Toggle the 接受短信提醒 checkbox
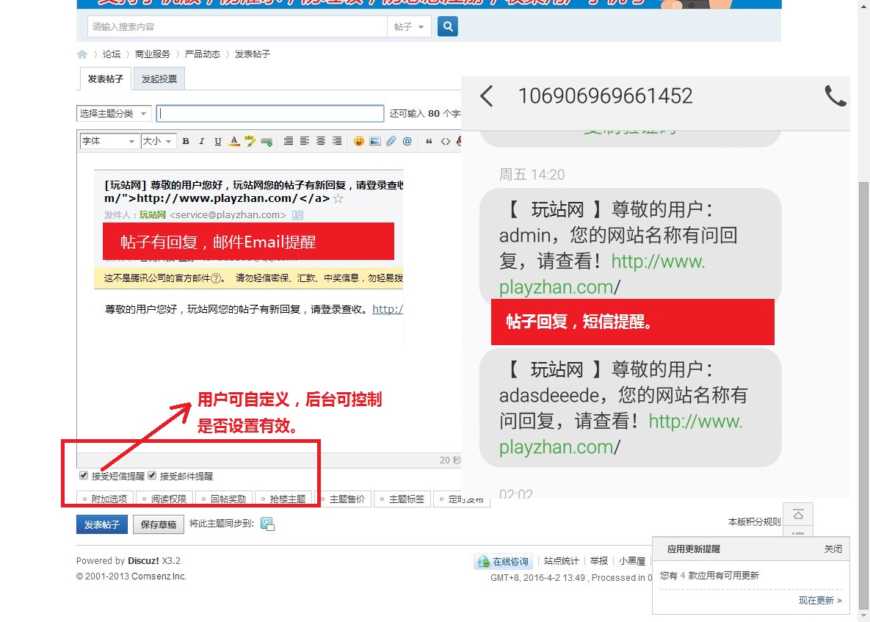The height and width of the screenshot is (622, 870). click(84, 476)
